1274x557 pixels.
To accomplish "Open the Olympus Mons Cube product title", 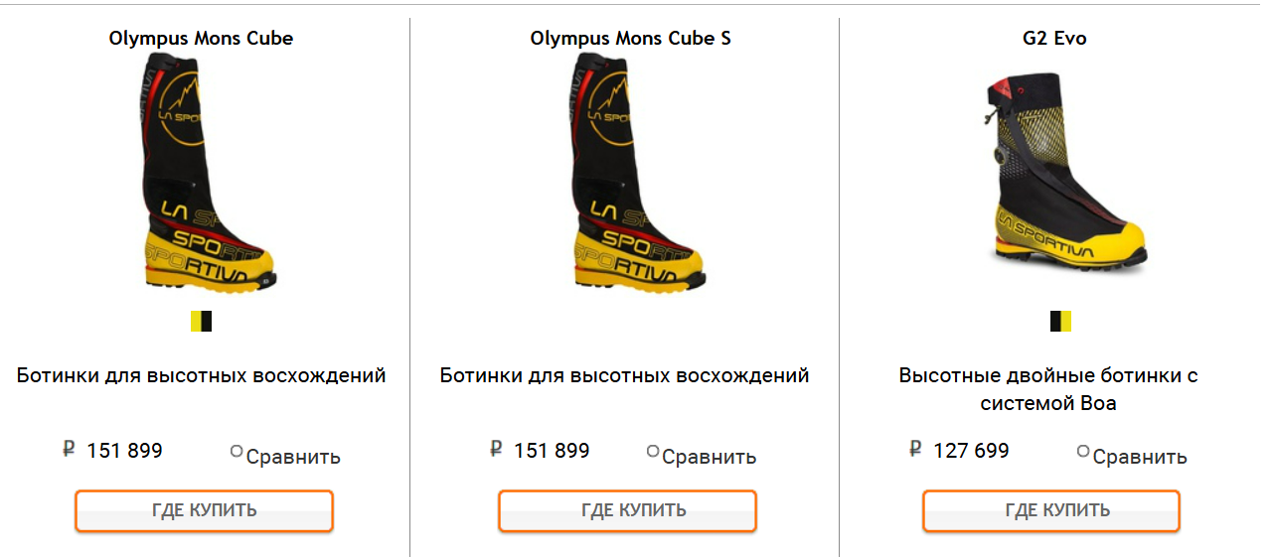I will pyautogui.click(x=201, y=39).
